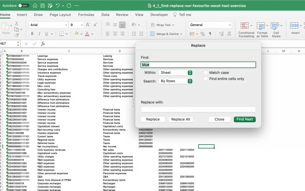Click the Replace with text field
Viewport: 305px width, 191px height.
(198, 110)
